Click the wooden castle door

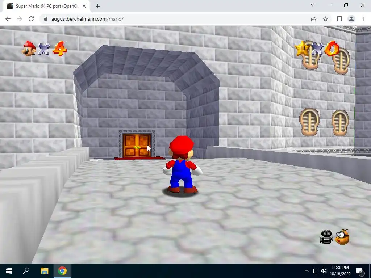(137, 145)
